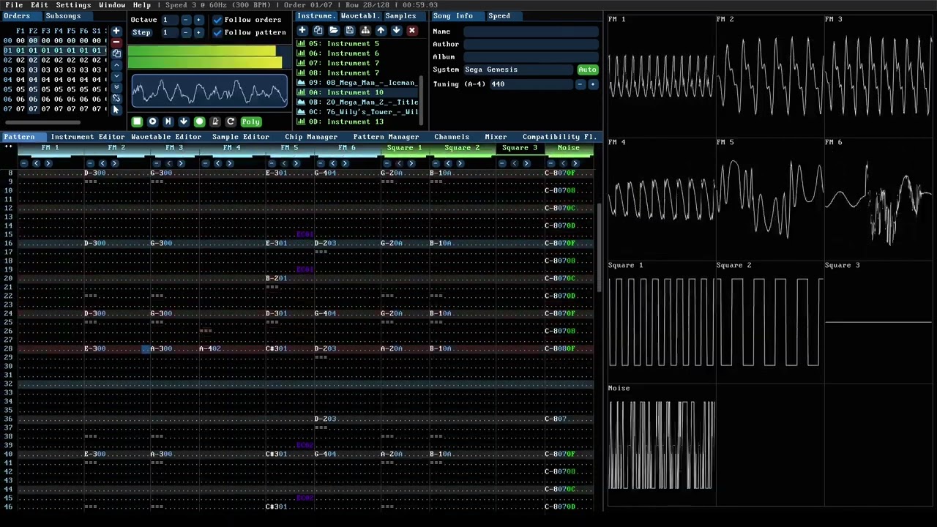The width and height of the screenshot is (937, 527).
Task: Switch to the Samples tab
Action: pyautogui.click(x=400, y=16)
